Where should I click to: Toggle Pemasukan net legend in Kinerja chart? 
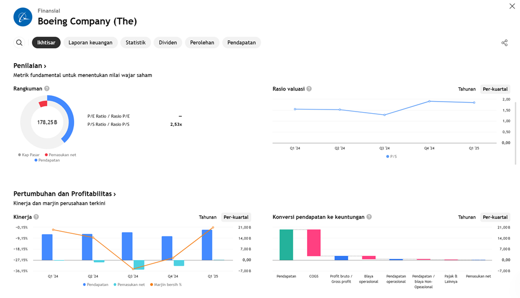tap(129, 285)
